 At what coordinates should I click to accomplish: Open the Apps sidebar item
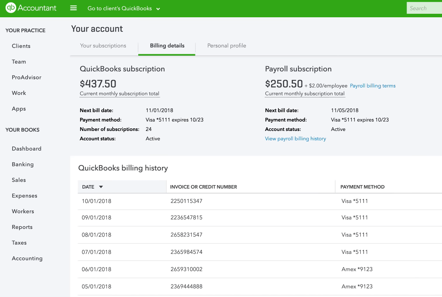19,109
